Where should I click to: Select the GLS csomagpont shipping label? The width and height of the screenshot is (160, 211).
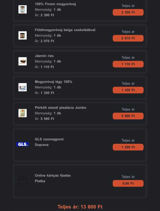tap(49, 139)
